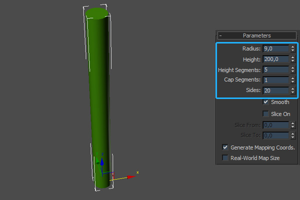Increase Sides with spinner up arrow
Image resolution: width=300 pixels, height=200 pixels.
pos(292,88)
